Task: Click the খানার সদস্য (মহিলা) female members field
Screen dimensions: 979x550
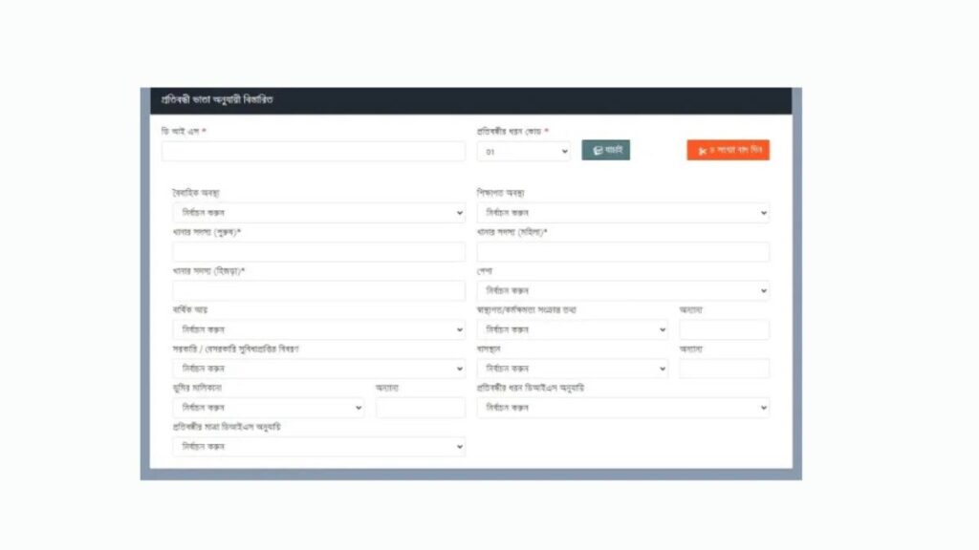Action: [x=623, y=252]
